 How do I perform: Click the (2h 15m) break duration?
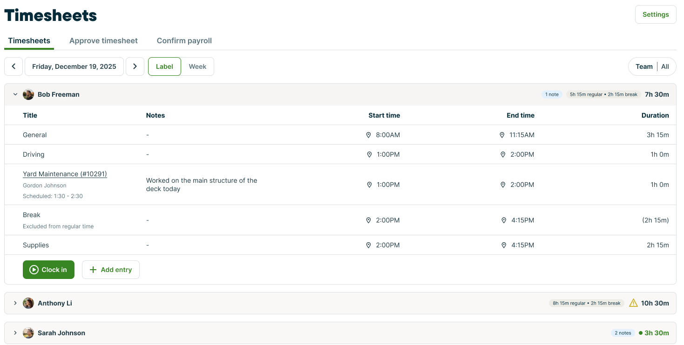(x=655, y=220)
